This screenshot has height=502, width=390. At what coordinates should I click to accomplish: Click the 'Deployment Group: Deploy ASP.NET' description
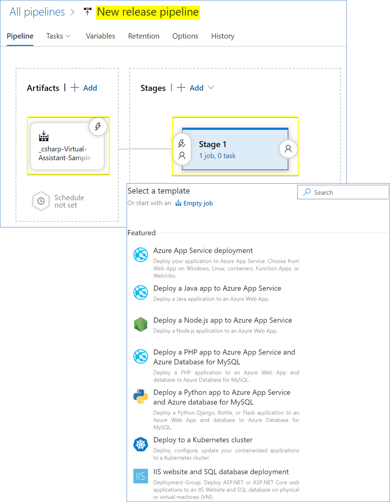click(x=226, y=490)
